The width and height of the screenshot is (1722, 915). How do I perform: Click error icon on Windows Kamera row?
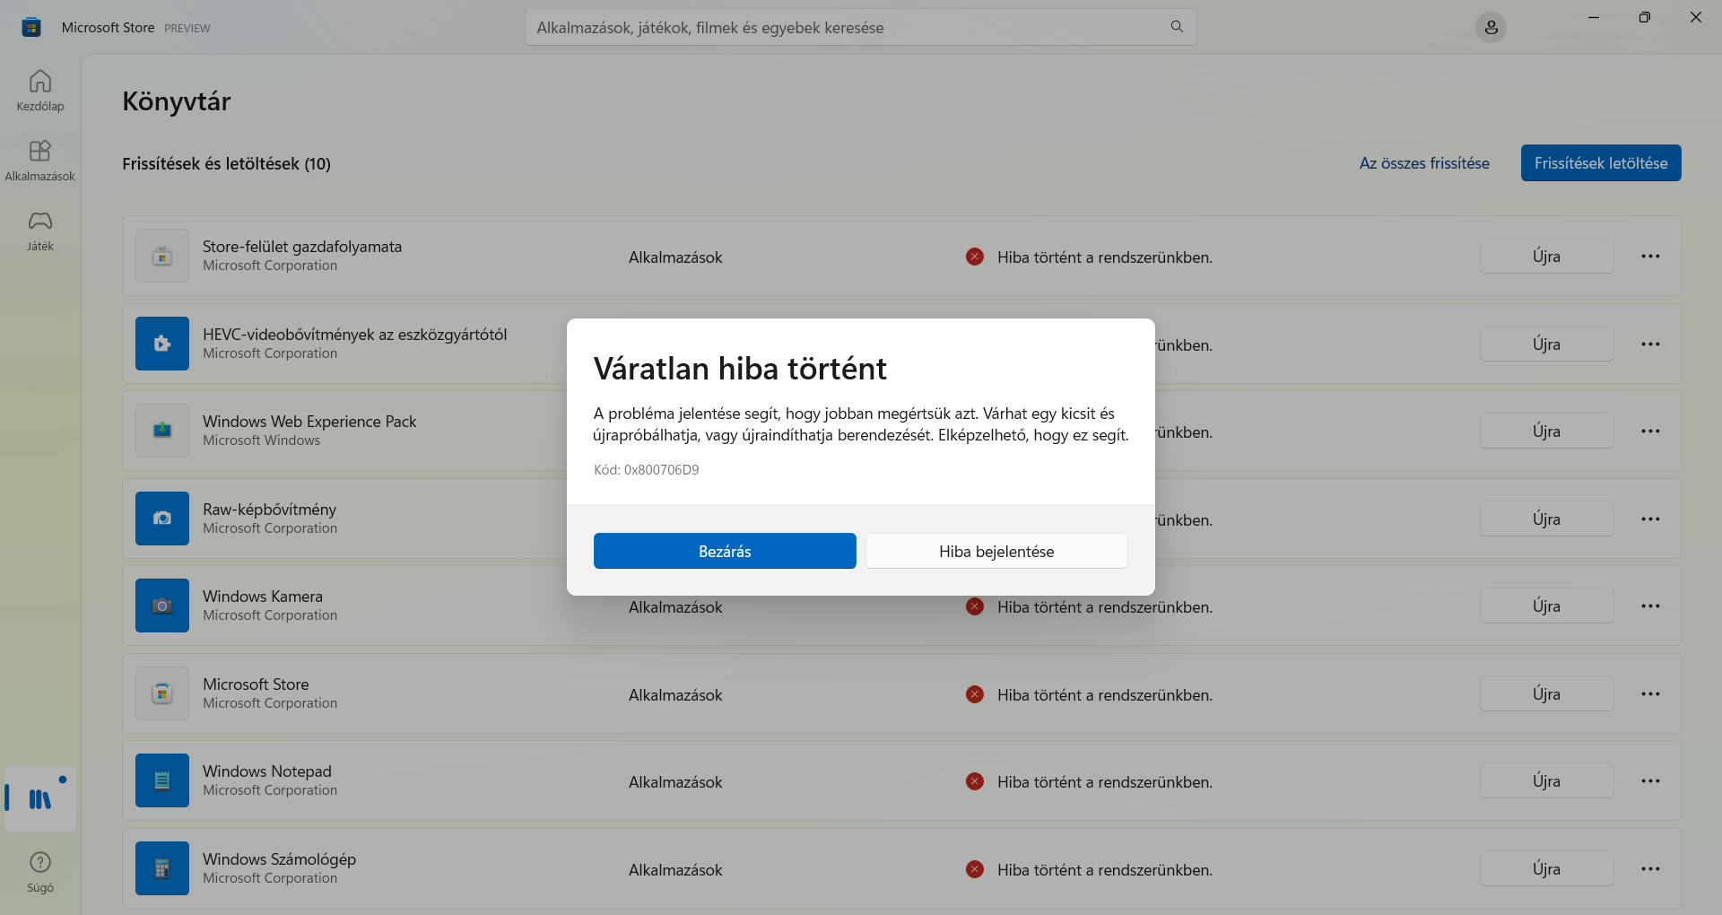[975, 606]
